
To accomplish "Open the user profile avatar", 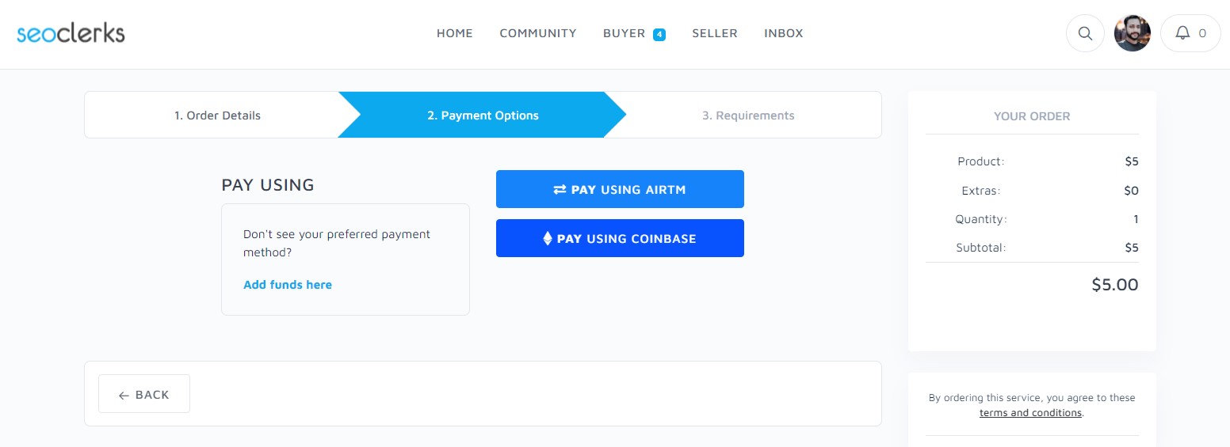I will (1132, 33).
